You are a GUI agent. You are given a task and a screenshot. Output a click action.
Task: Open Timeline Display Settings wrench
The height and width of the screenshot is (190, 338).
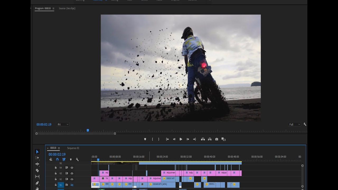(77, 159)
